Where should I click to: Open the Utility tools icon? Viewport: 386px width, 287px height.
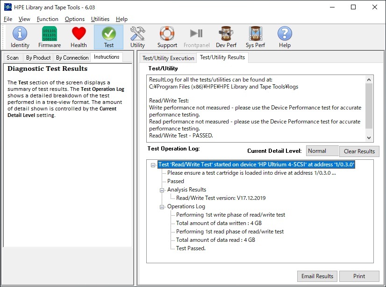coord(137,37)
